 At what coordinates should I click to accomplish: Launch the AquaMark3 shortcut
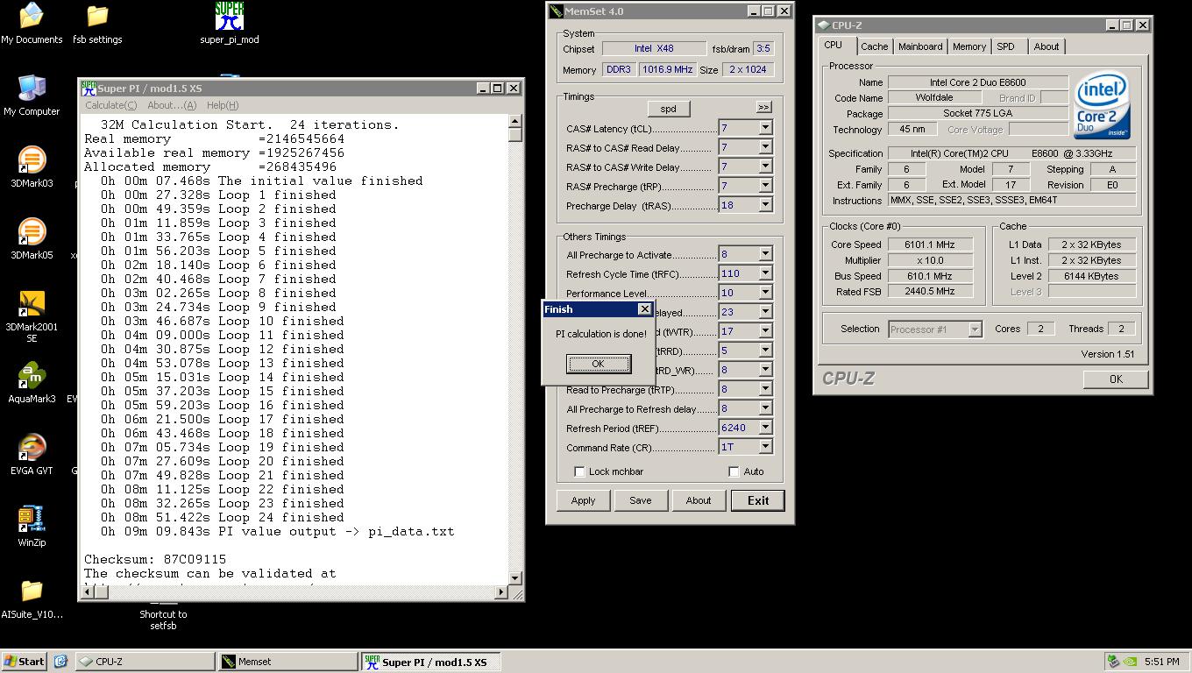32,375
